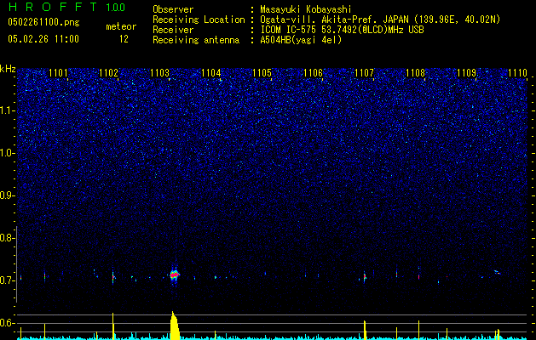Image resolution: width=536 pixels, height=340 pixels.
Task: Click the yellow power spike at 1102
Action: click(112, 326)
